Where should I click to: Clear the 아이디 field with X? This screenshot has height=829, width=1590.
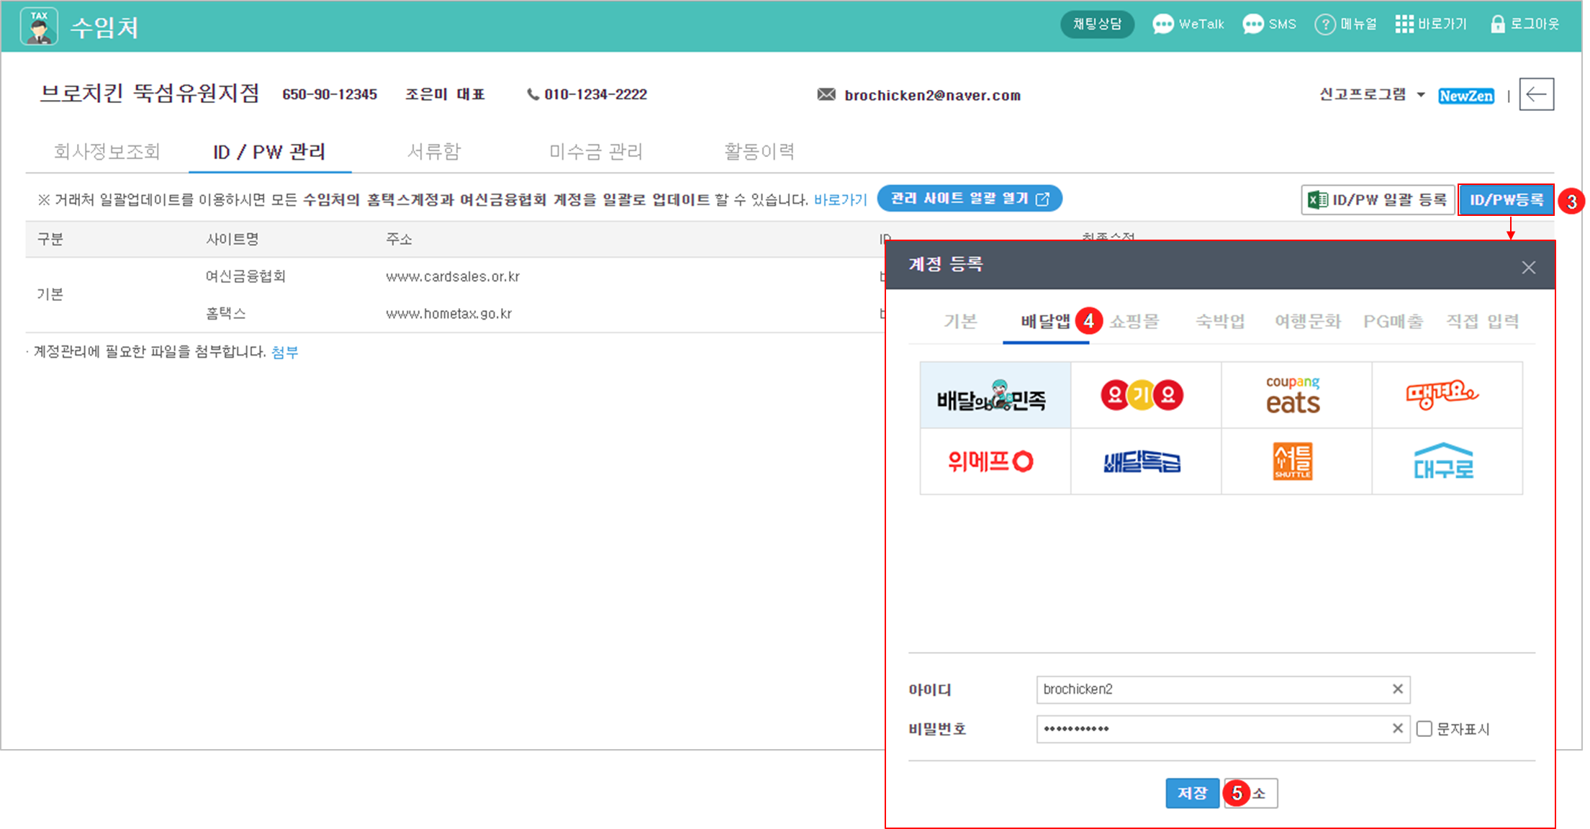point(1397,689)
